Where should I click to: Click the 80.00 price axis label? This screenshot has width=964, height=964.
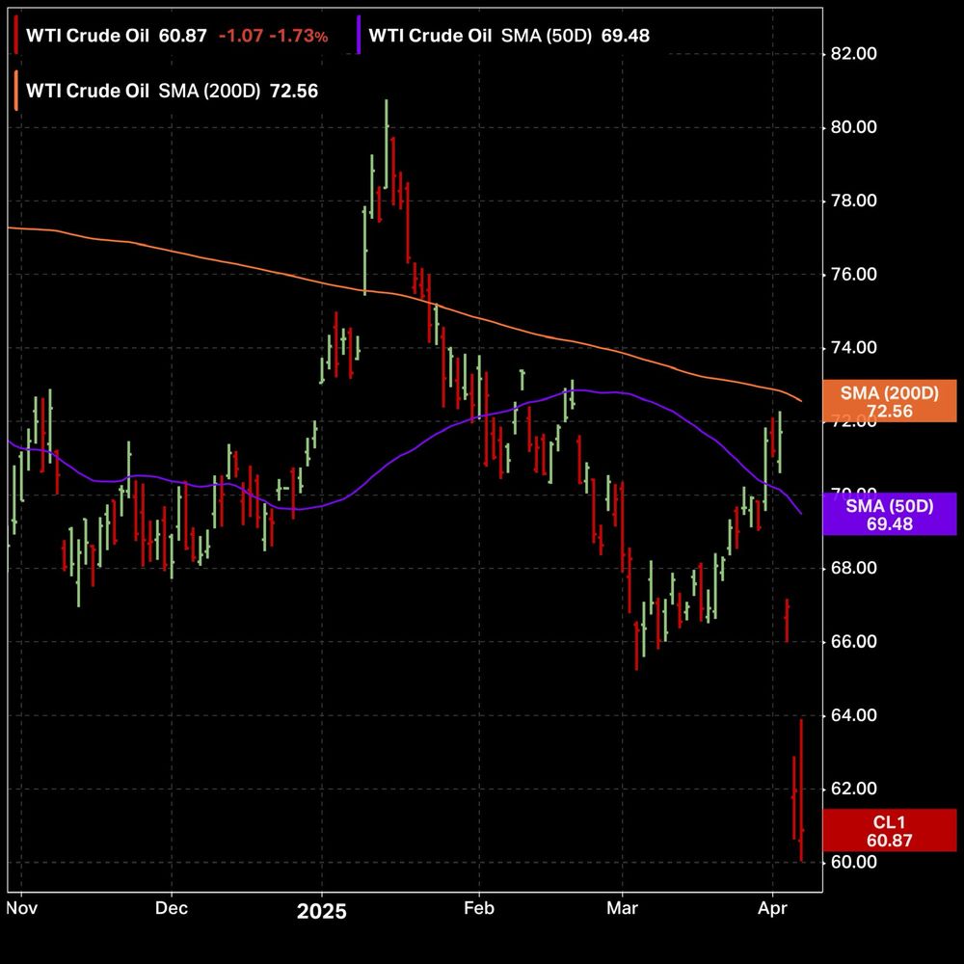(853, 127)
